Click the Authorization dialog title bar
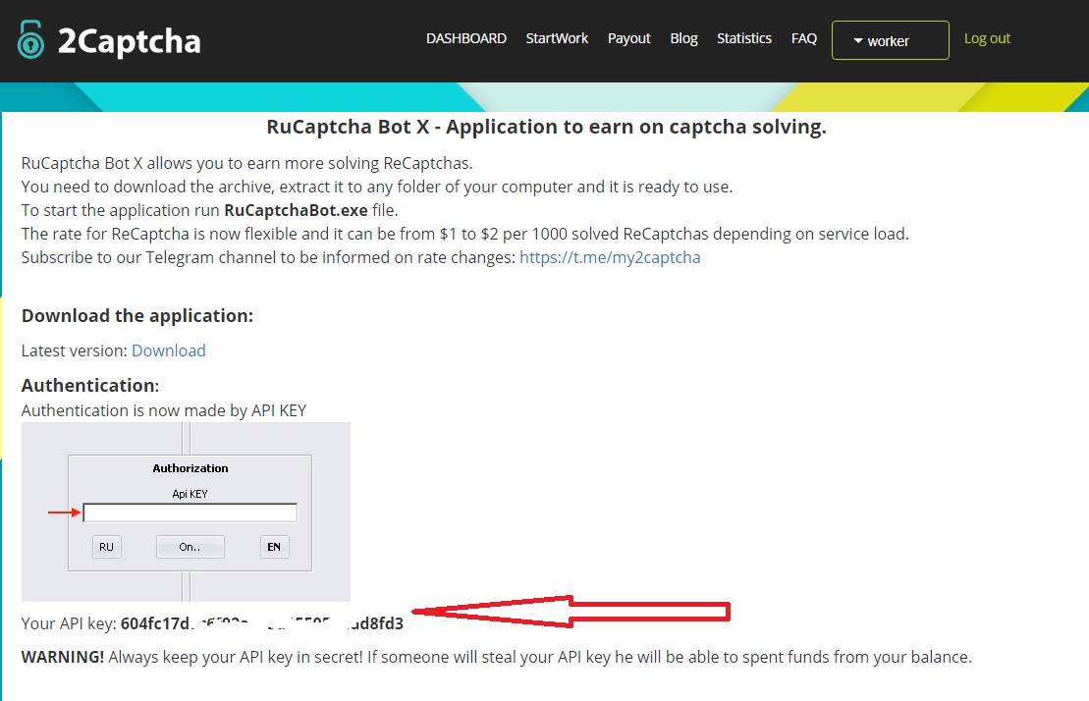 coord(190,468)
